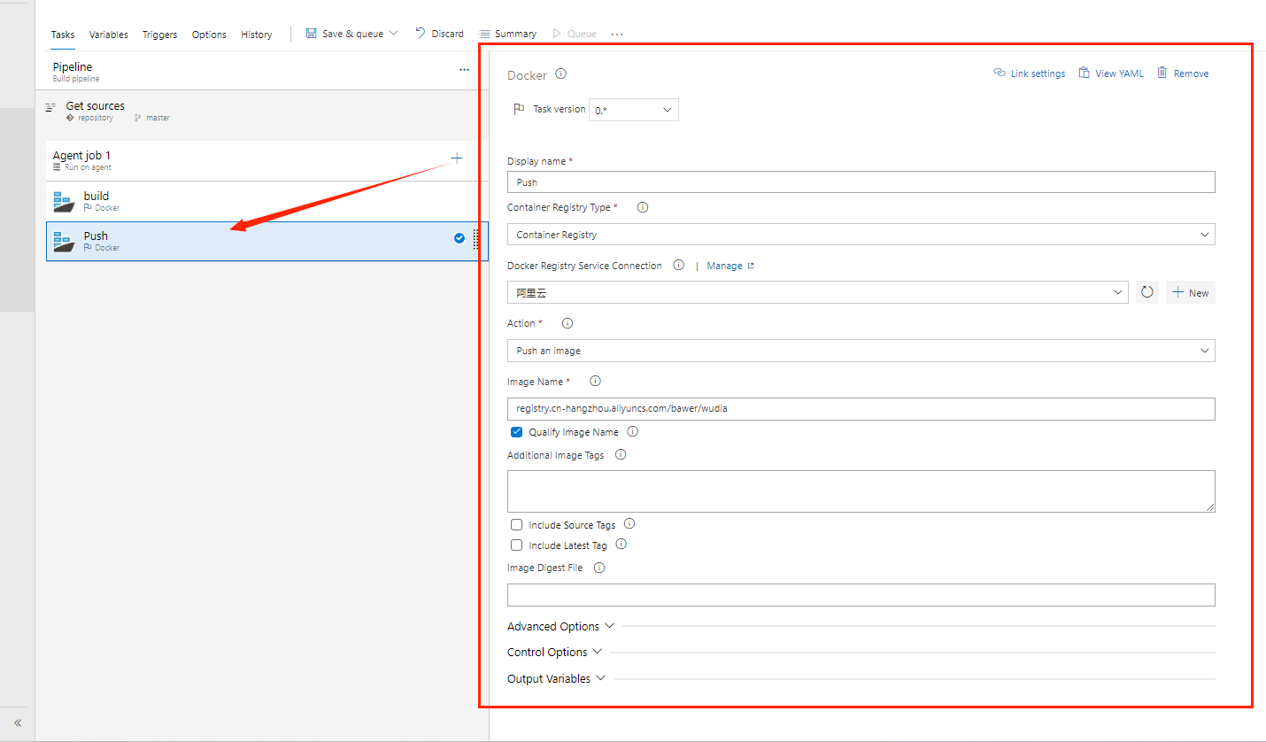Click info icon beside Container Registry Type
The height and width of the screenshot is (742, 1266).
643,207
